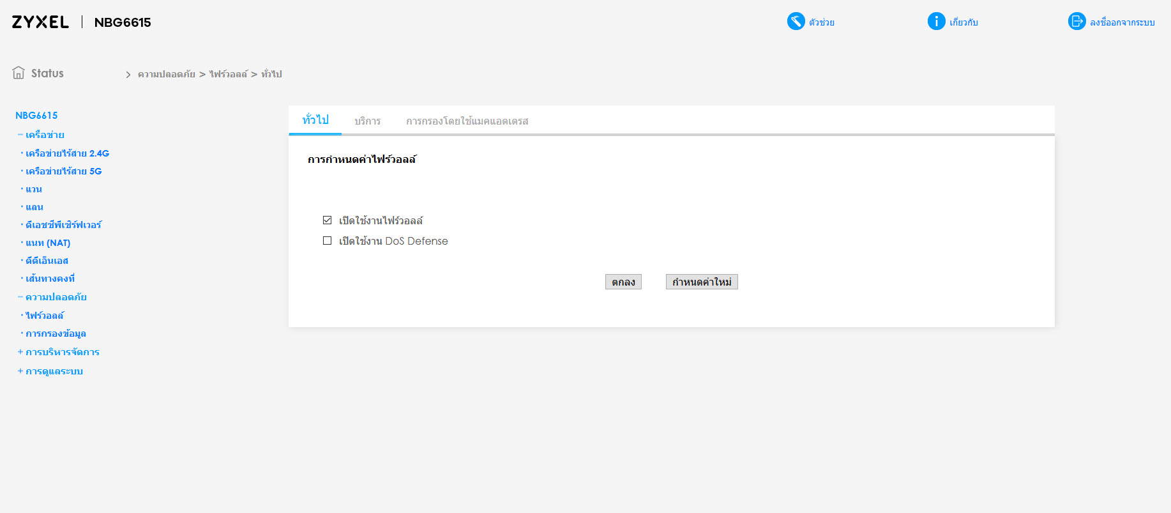Go to the Status page link

47,73
